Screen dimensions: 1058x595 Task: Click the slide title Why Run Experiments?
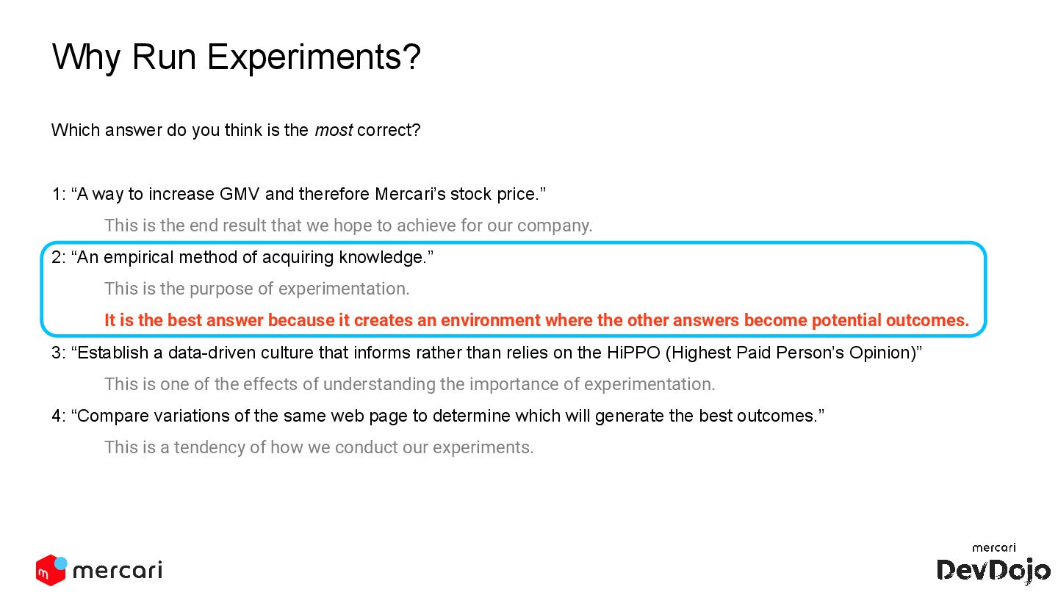(x=236, y=57)
